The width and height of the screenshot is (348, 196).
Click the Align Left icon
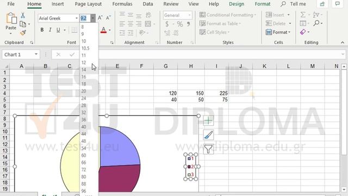pos(122,24)
